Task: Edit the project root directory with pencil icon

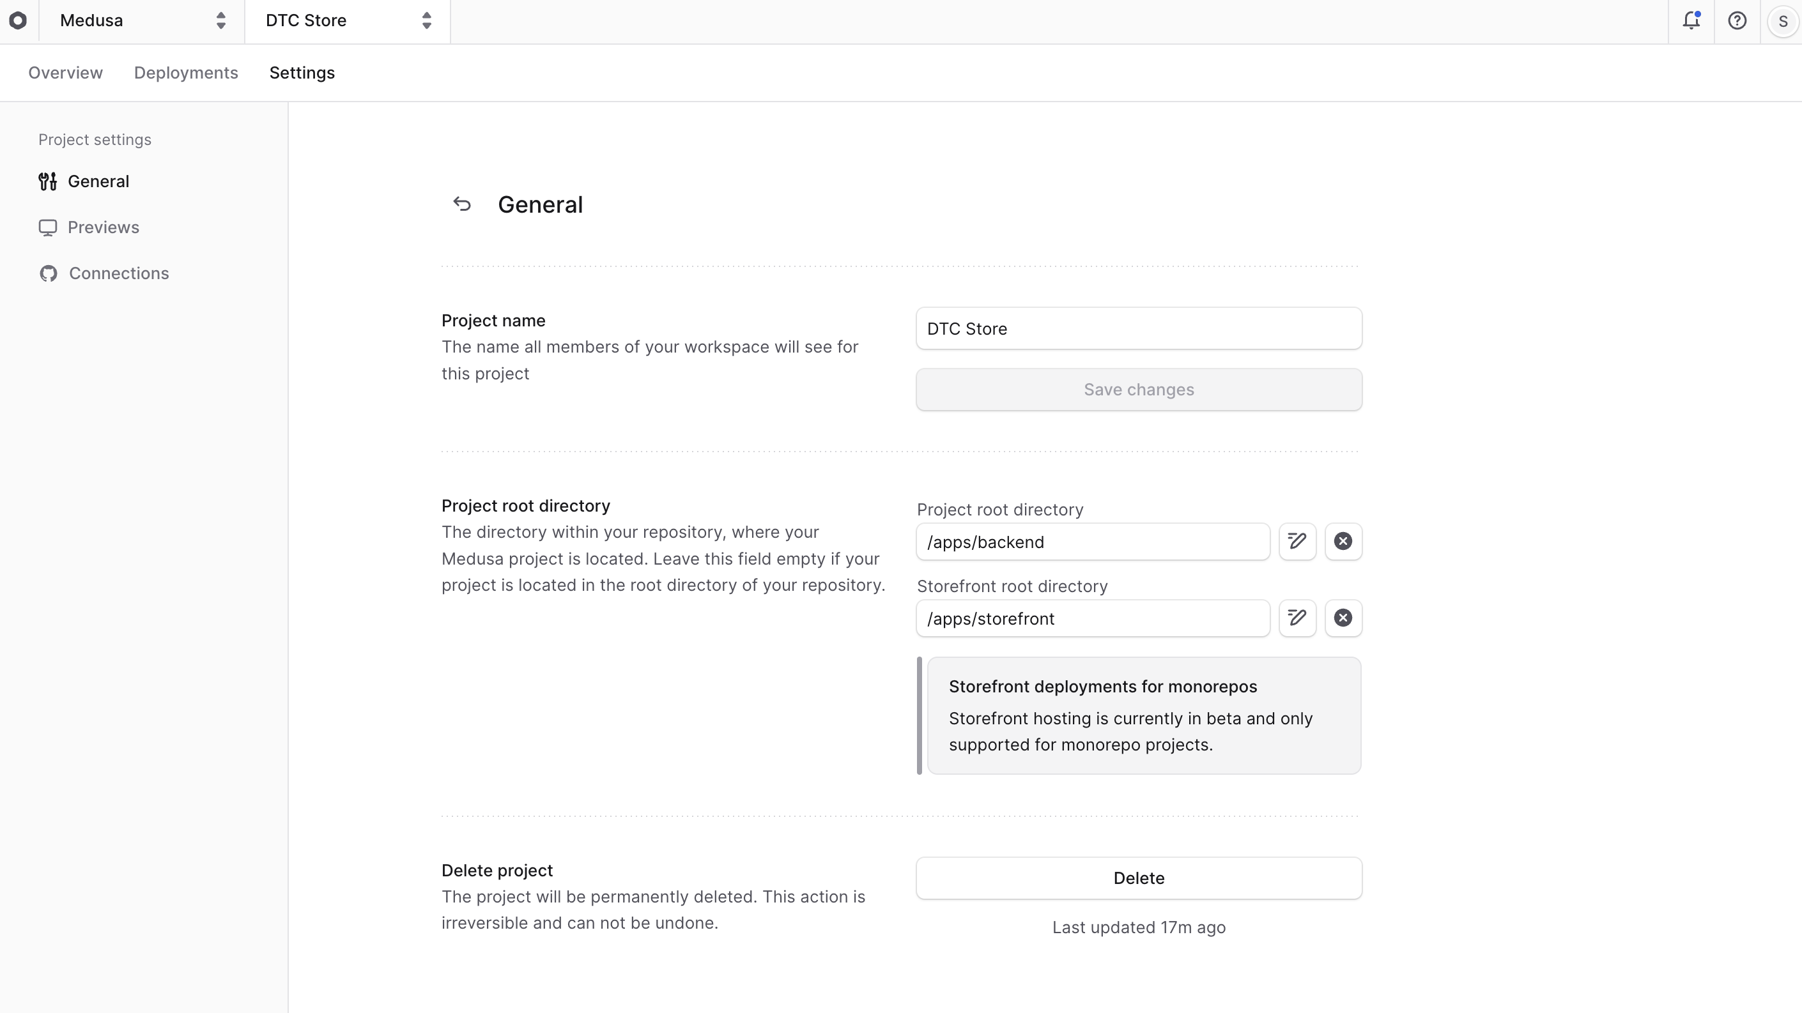Action: click(1297, 541)
